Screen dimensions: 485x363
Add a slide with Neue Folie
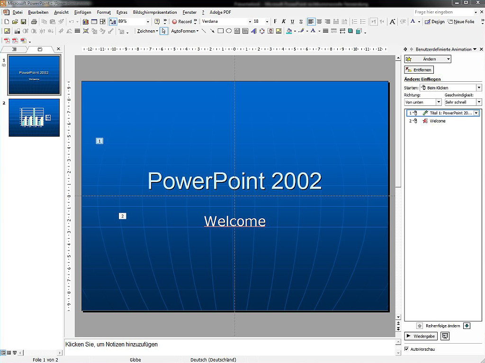click(461, 22)
